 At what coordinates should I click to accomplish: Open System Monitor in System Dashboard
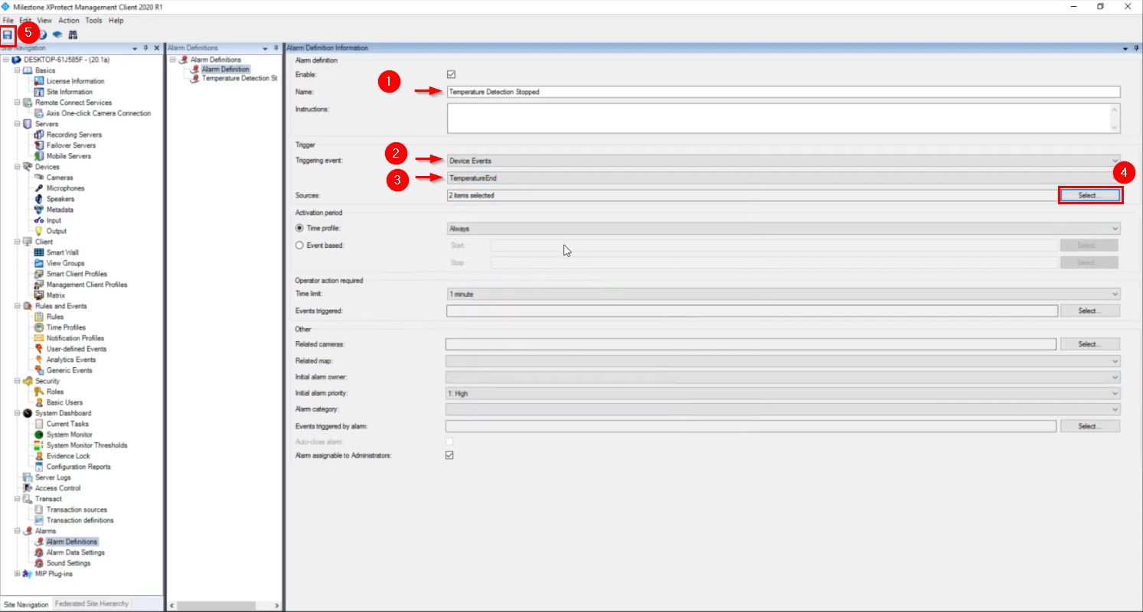click(x=69, y=435)
